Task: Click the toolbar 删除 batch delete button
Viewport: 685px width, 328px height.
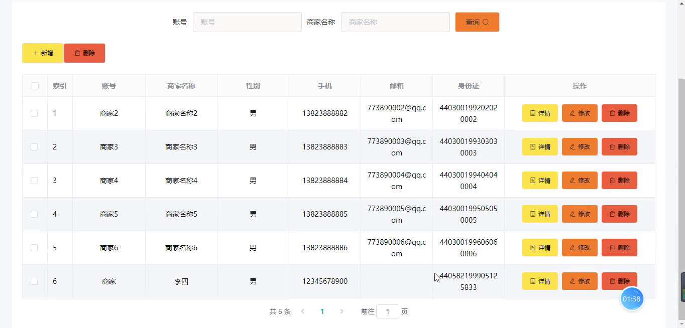Action: (84, 53)
